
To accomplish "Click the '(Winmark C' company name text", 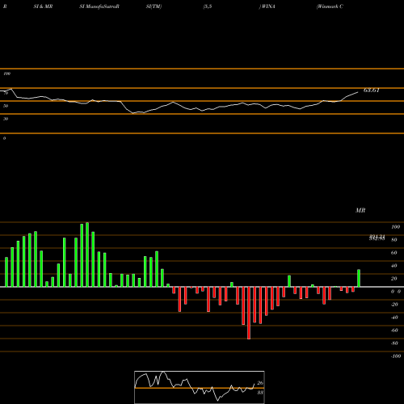I will coord(330,6).
